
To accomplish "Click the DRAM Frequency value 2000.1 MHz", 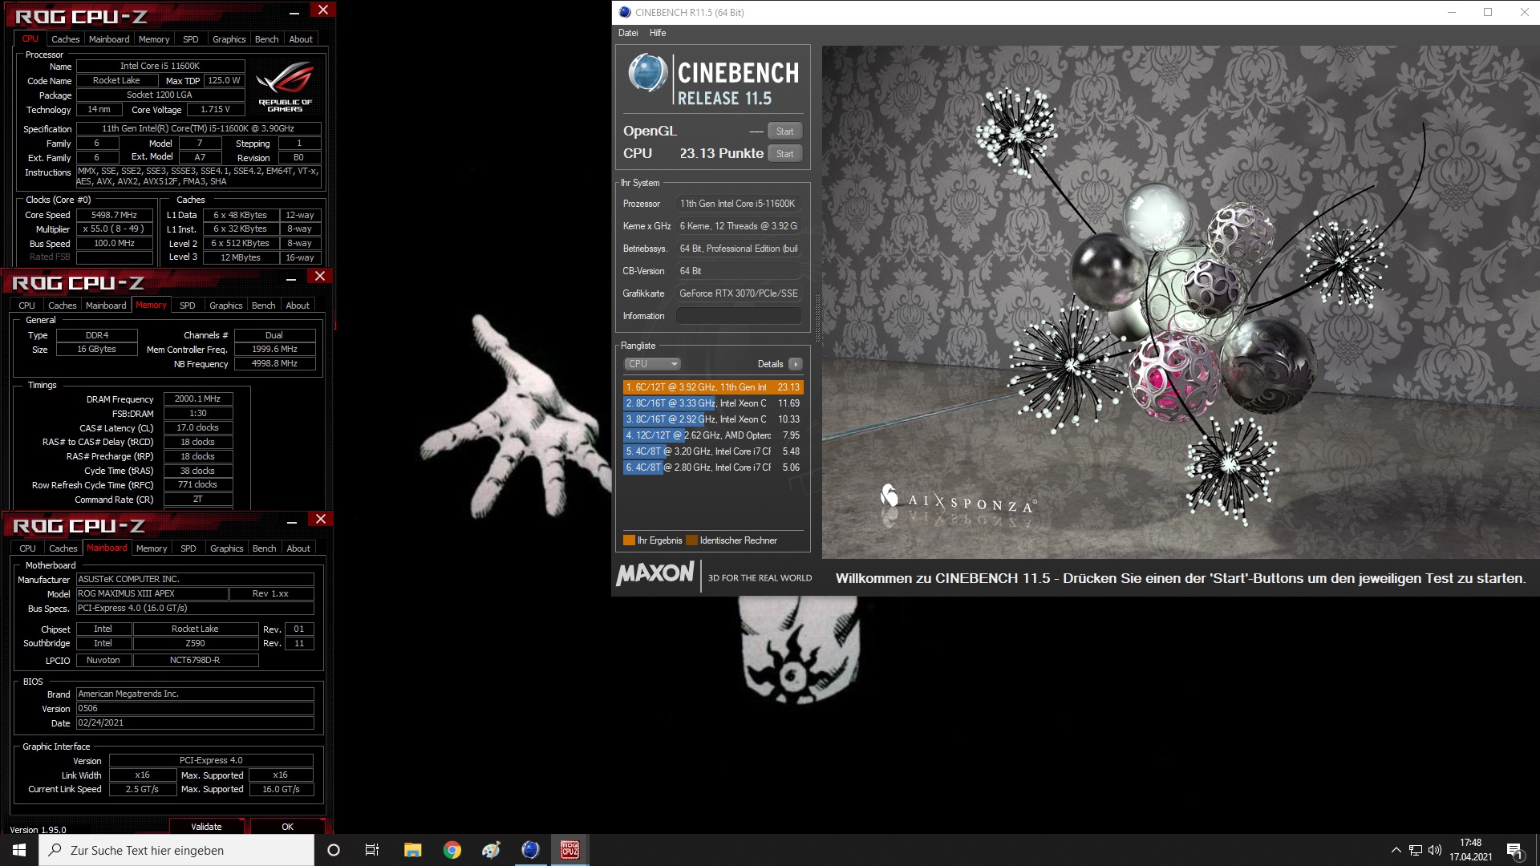I will click(197, 399).
